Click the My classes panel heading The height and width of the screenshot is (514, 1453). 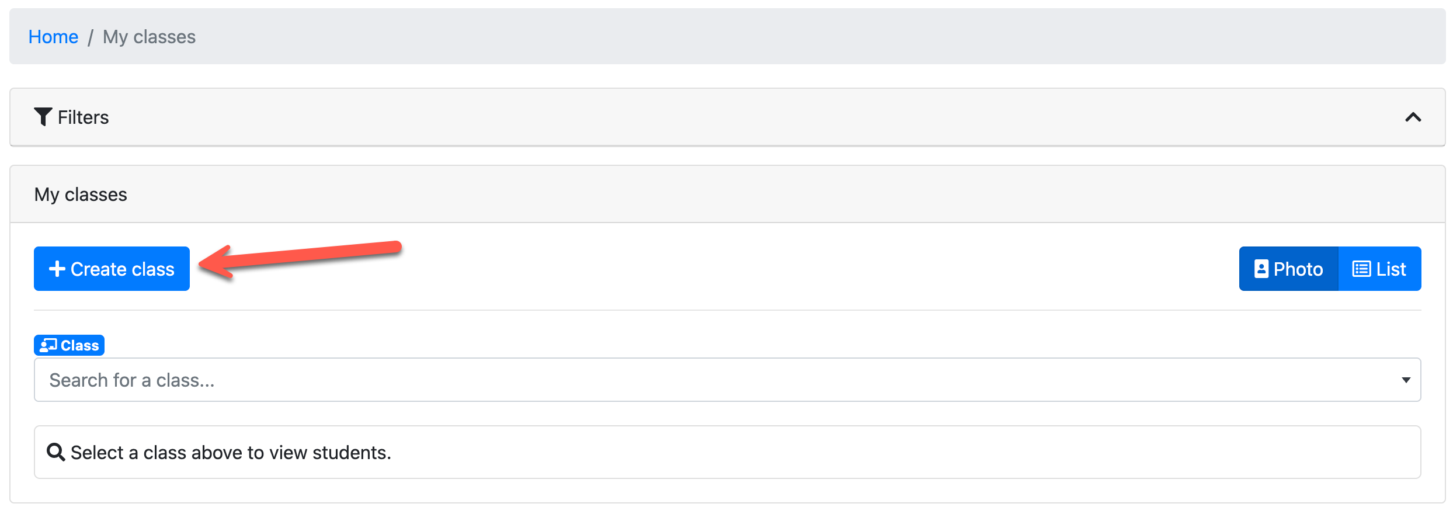click(81, 195)
